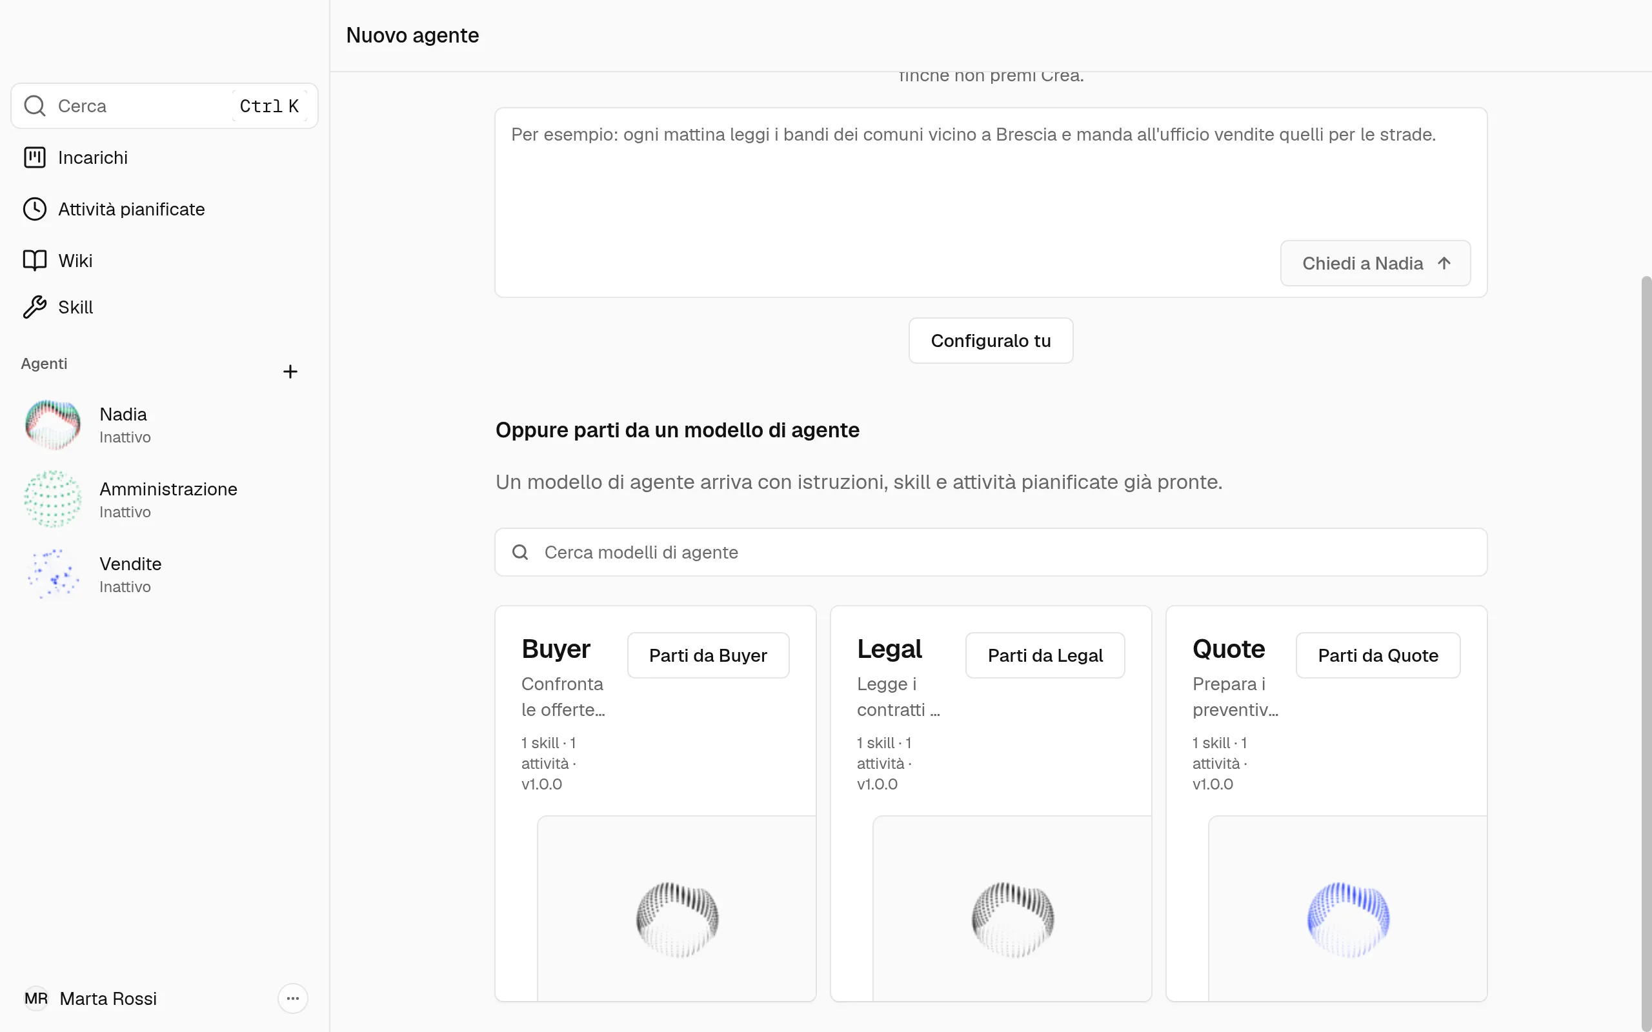Click the Nuovo agente page title
Viewport: 1652px width, 1032px height.
coord(412,35)
